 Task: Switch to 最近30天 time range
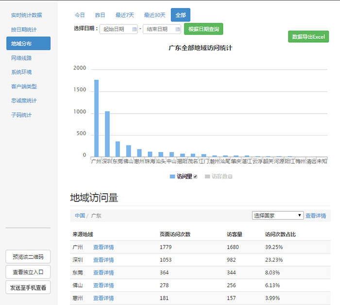pyautogui.click(x=155, y=15)
